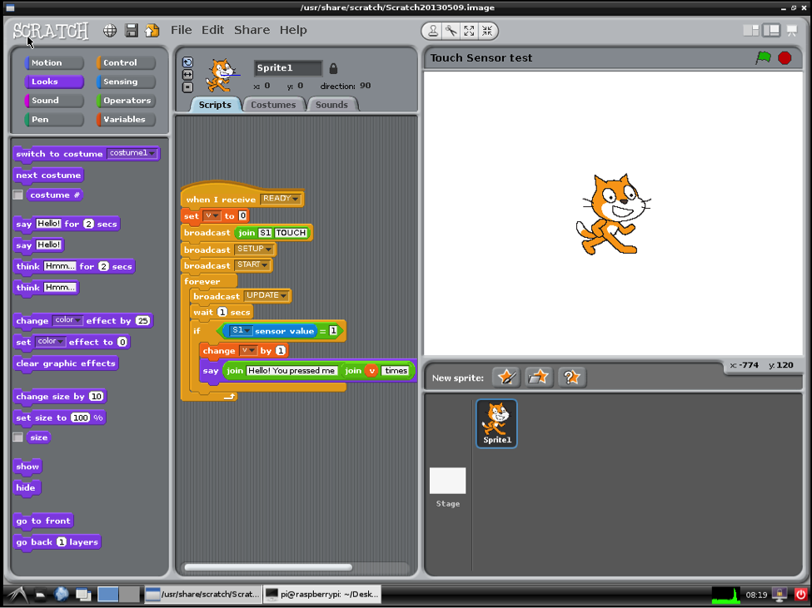Click the 'clear graphic effects' block
812x608 pixels.
[x=66, y=363]
